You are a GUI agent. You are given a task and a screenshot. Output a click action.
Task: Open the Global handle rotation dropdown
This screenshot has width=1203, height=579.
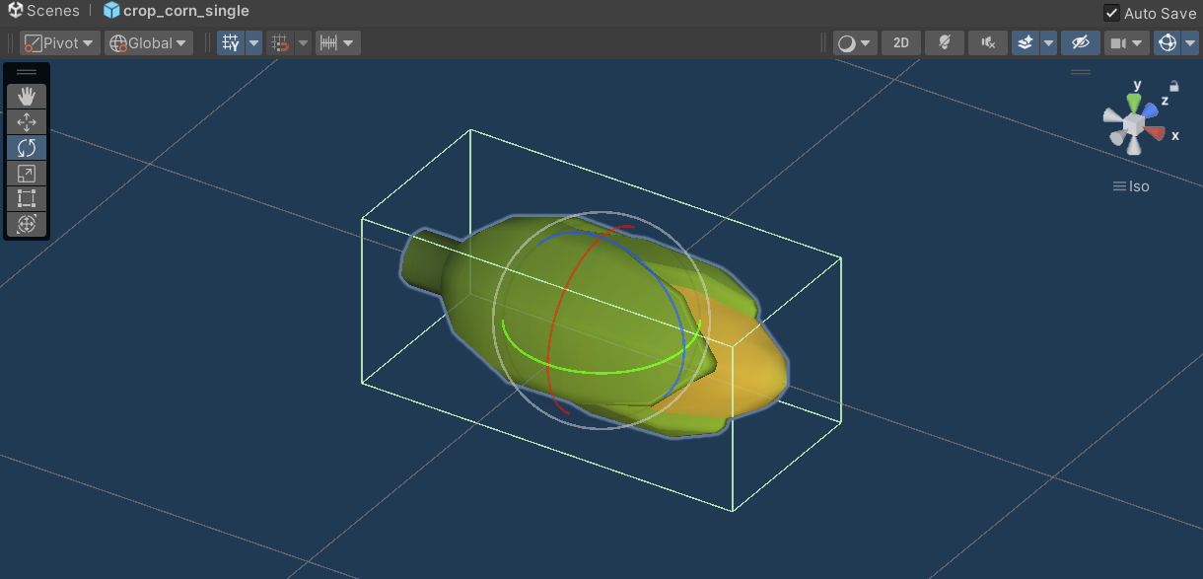click(x=149, y=43)
